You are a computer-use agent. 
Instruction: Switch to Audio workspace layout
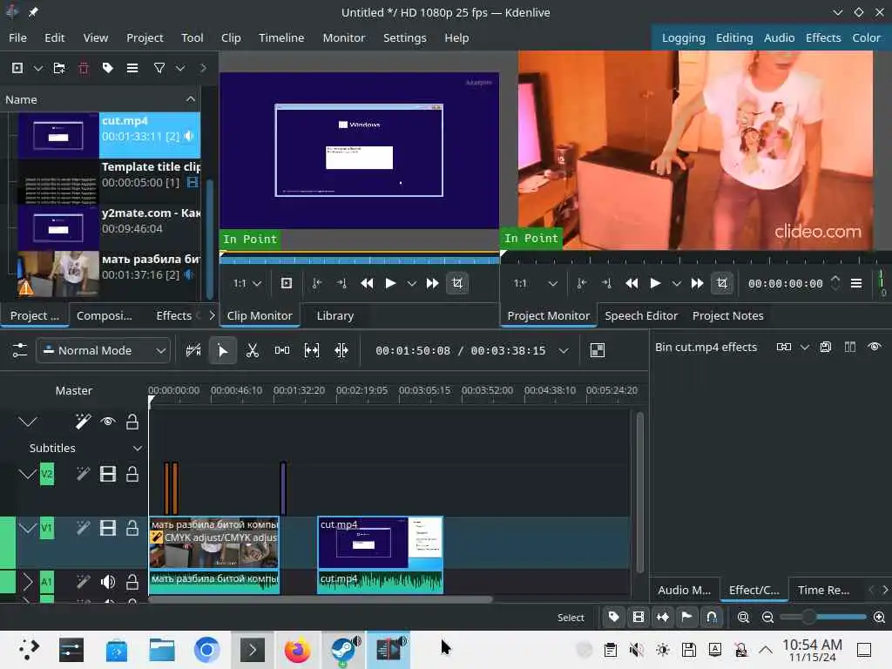pyautogui.click(x=779, y=37)
